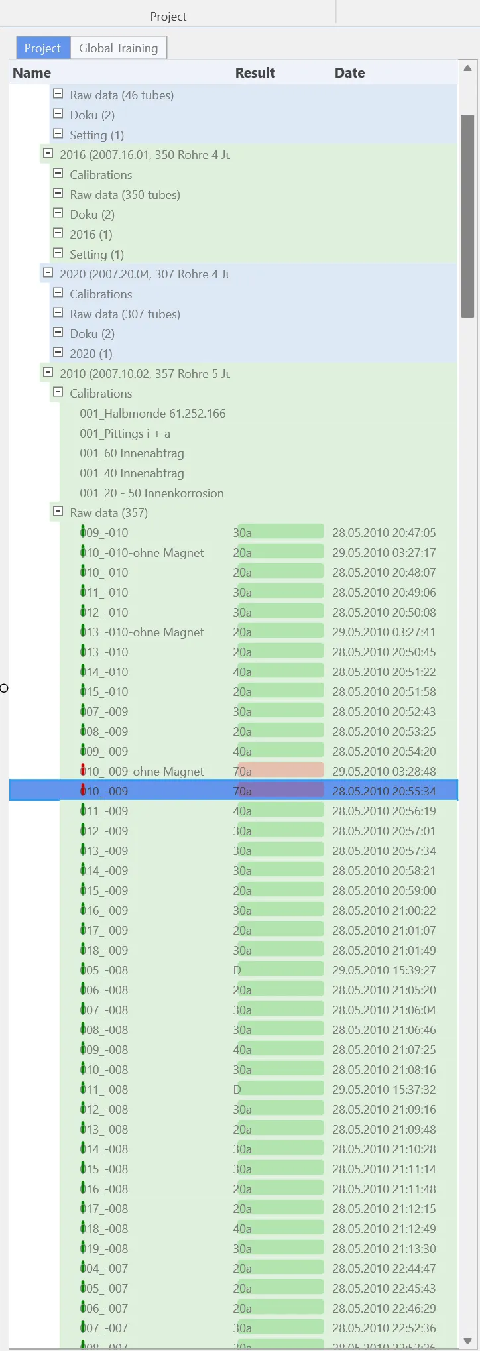Click the tube icon next to 12_-010

(x=83, y=611)
